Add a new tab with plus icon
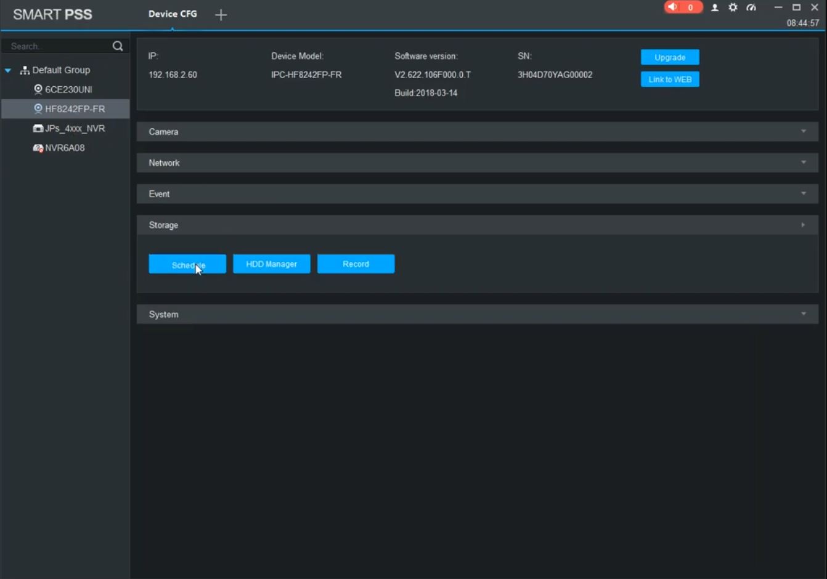Image resolution: width=827 pixels, height=579 pixels. click(x=221, y=15)
